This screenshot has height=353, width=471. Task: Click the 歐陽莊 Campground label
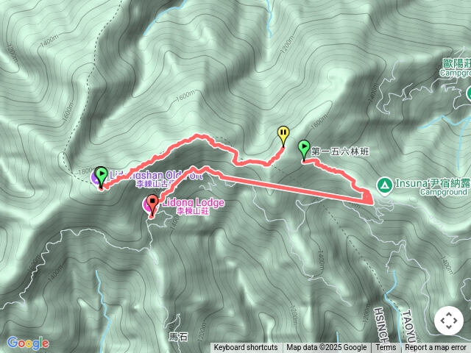[x=456, y=68]
